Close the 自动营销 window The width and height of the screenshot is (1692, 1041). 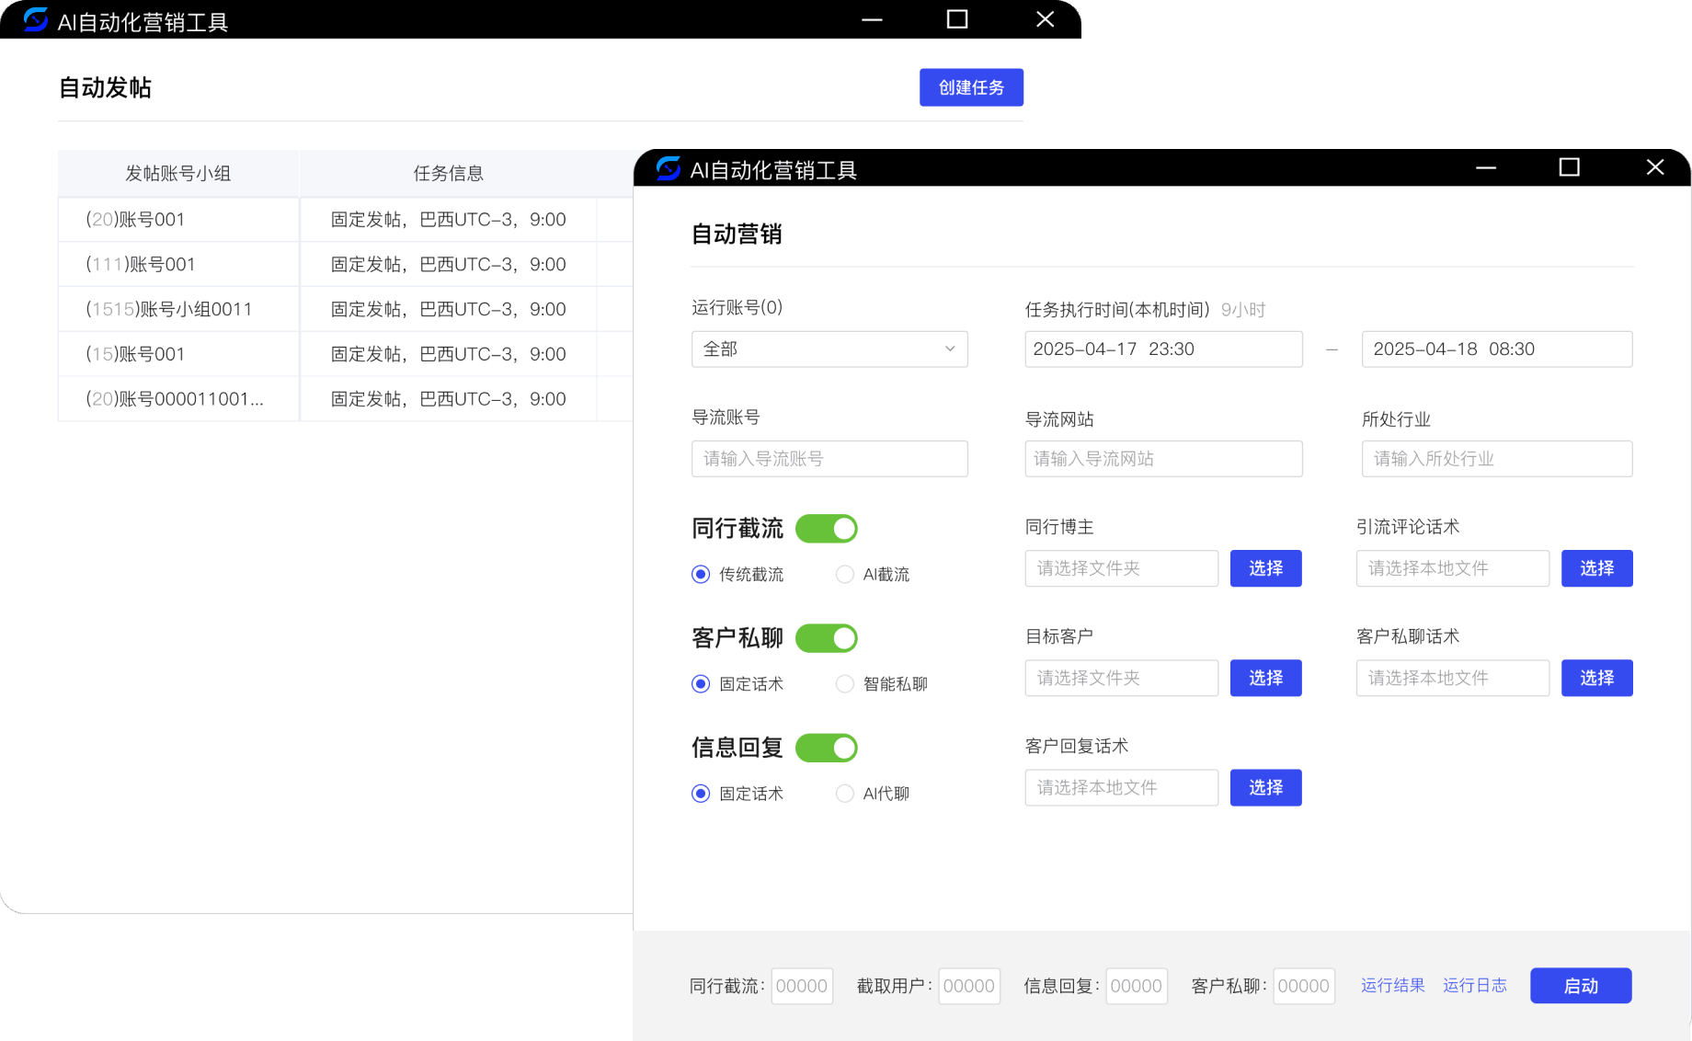[x=1654, y=167]
